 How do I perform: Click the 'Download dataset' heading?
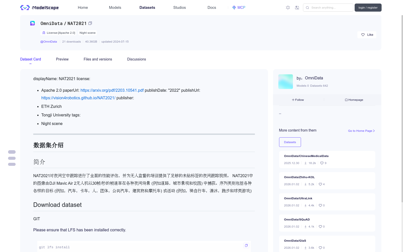point(57,205)
